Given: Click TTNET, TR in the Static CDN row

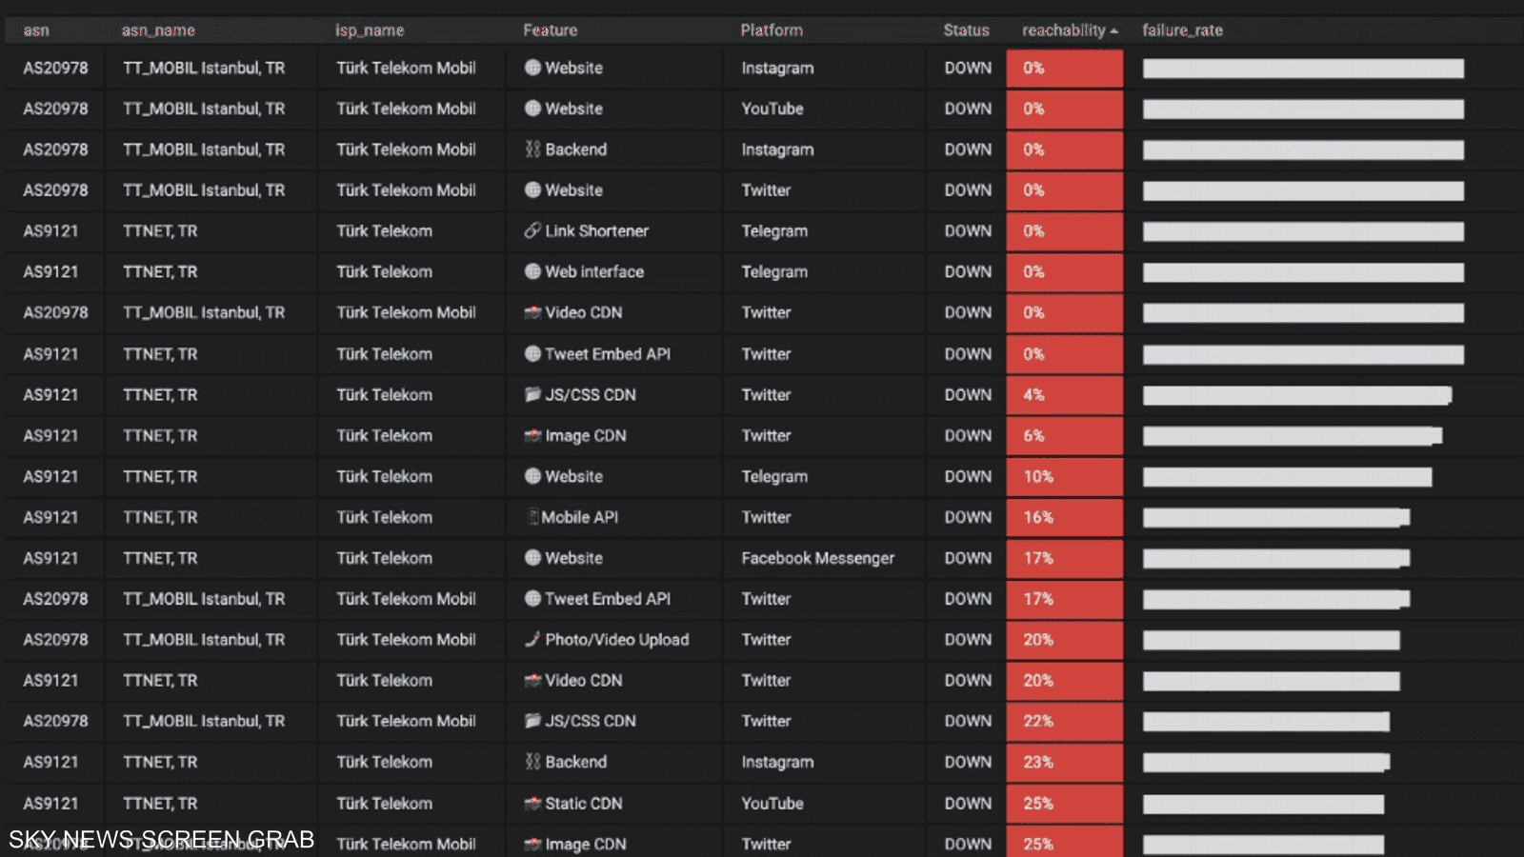Looking at the screenshot, I should tap(160, 803).
